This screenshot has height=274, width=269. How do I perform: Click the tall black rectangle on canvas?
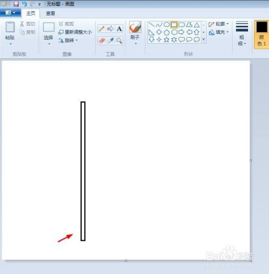pos(83,171)
